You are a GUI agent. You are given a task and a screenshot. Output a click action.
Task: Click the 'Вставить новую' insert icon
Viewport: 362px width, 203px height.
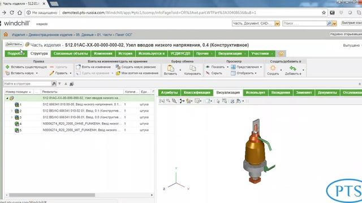(x=7, y=73)
